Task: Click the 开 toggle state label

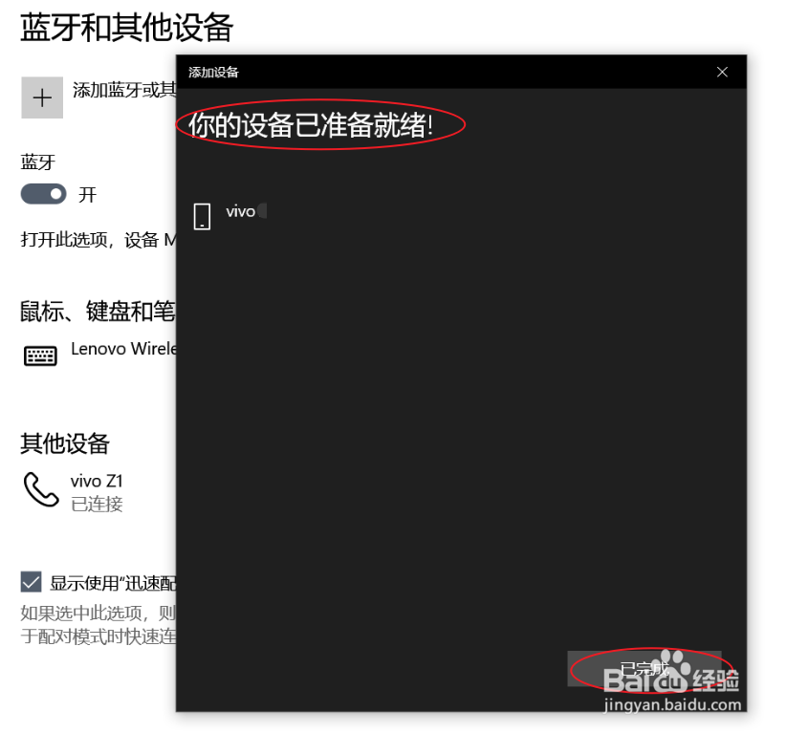Action: point(87,194)
